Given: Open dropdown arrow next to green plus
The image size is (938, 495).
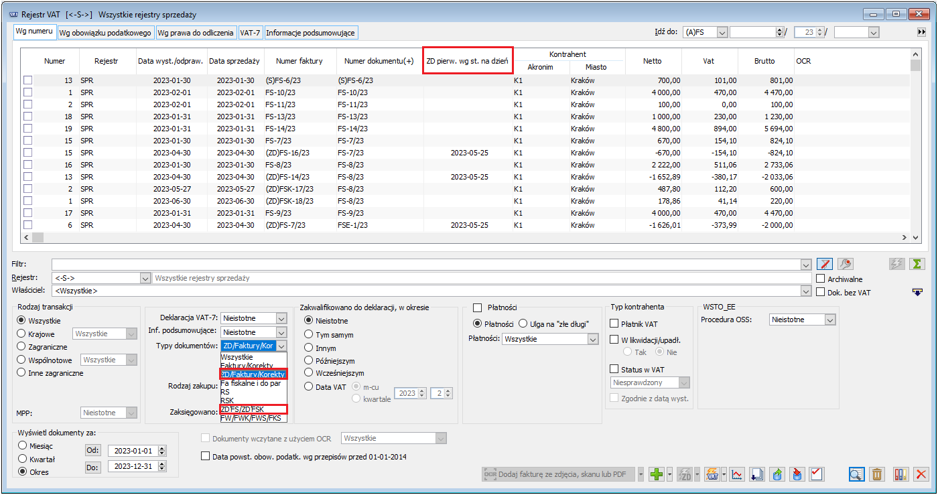Looking at the screenshot, I should (669, 474).
